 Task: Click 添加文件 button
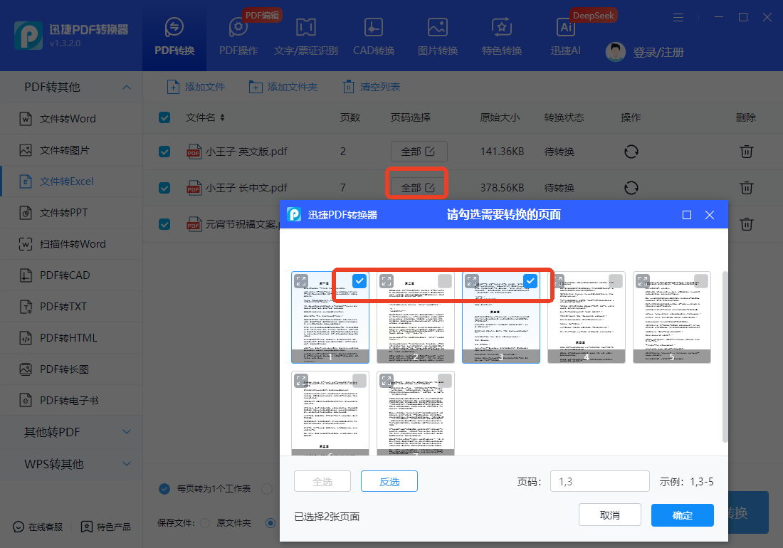coord(196,87)
